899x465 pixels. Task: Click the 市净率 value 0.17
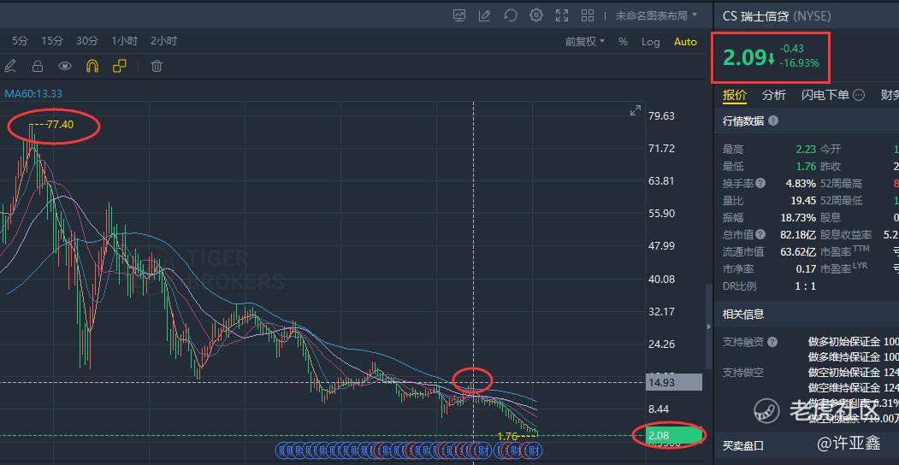point(806,268)
